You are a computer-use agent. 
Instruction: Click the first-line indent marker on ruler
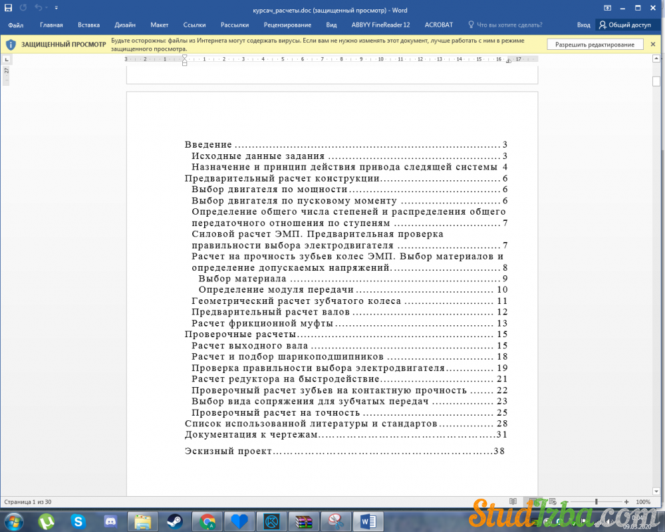point(184,57)
